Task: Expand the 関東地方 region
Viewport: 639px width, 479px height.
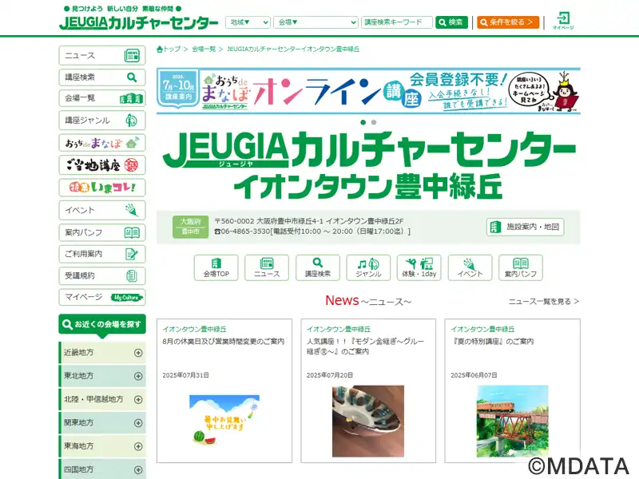Action: pos(102,423)
